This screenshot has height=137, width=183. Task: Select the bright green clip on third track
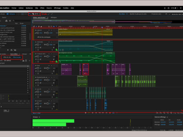[x=87, y=57]
